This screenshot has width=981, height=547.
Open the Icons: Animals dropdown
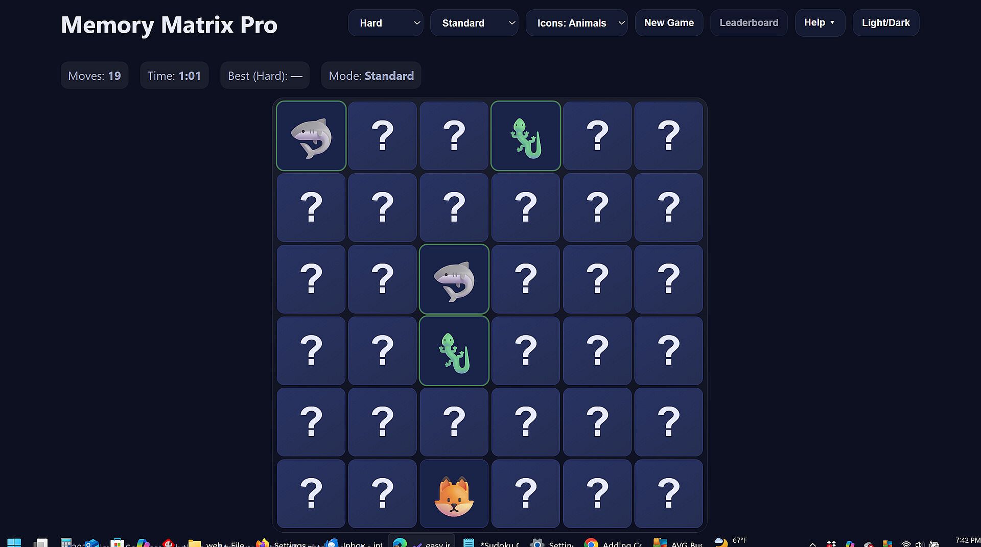tap(576, 23)
